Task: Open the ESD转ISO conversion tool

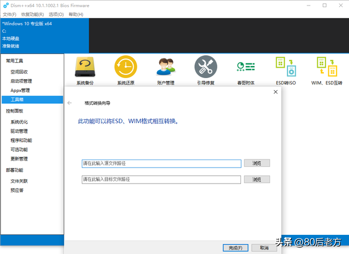Action: tap(286, 67)
